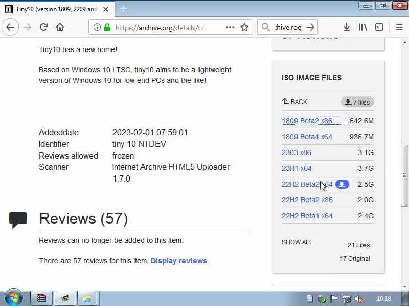Download 23H1 x64 ISO

pos(297,168)
